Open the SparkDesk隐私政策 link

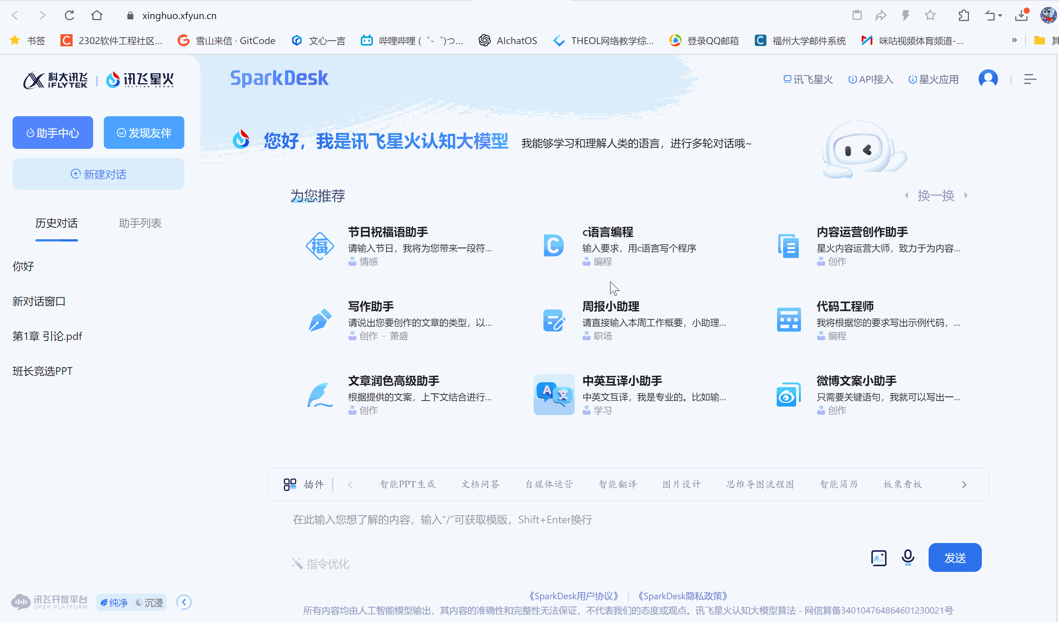click(x=682, y=597)
